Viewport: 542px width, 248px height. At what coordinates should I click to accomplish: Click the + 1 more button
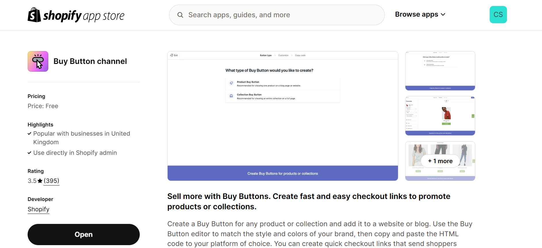point(440,161)
